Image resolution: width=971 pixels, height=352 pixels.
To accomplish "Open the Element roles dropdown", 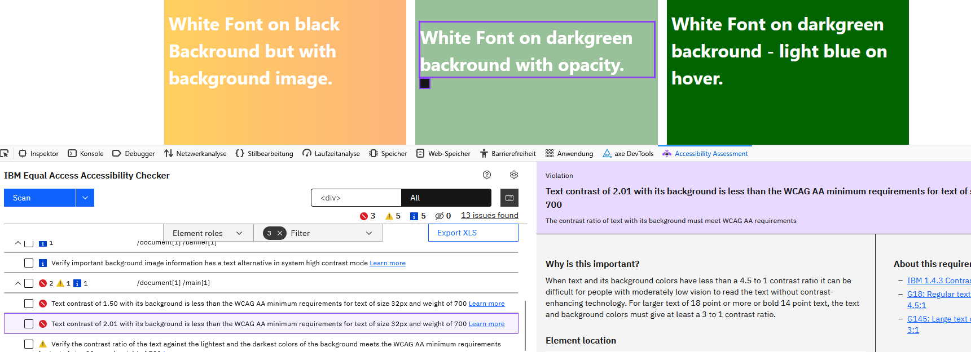I will [x=208, y=233].
